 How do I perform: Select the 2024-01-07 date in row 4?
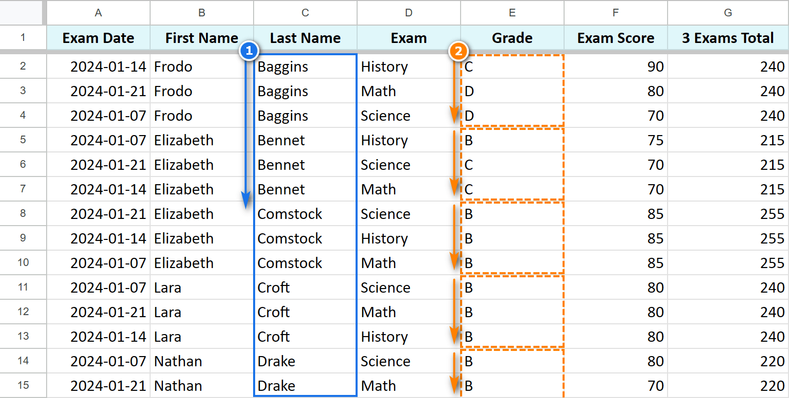pyautogui.click(x=98, y=116)
